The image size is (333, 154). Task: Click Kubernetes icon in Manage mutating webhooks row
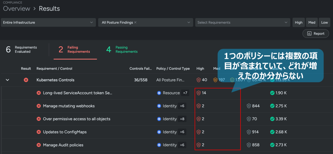(159, 106)
